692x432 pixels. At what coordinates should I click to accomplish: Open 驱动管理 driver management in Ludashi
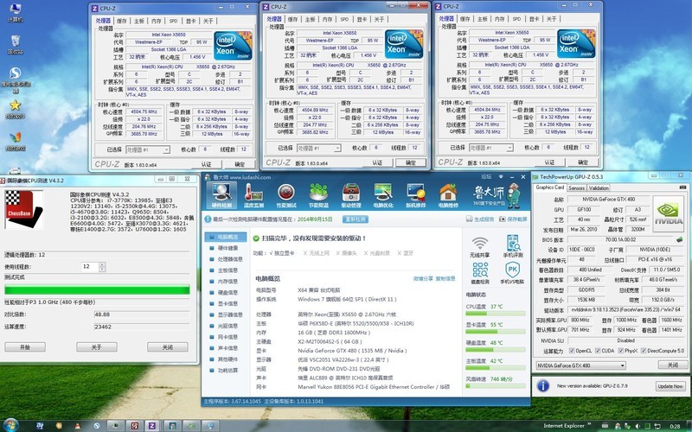click(351, 195)
